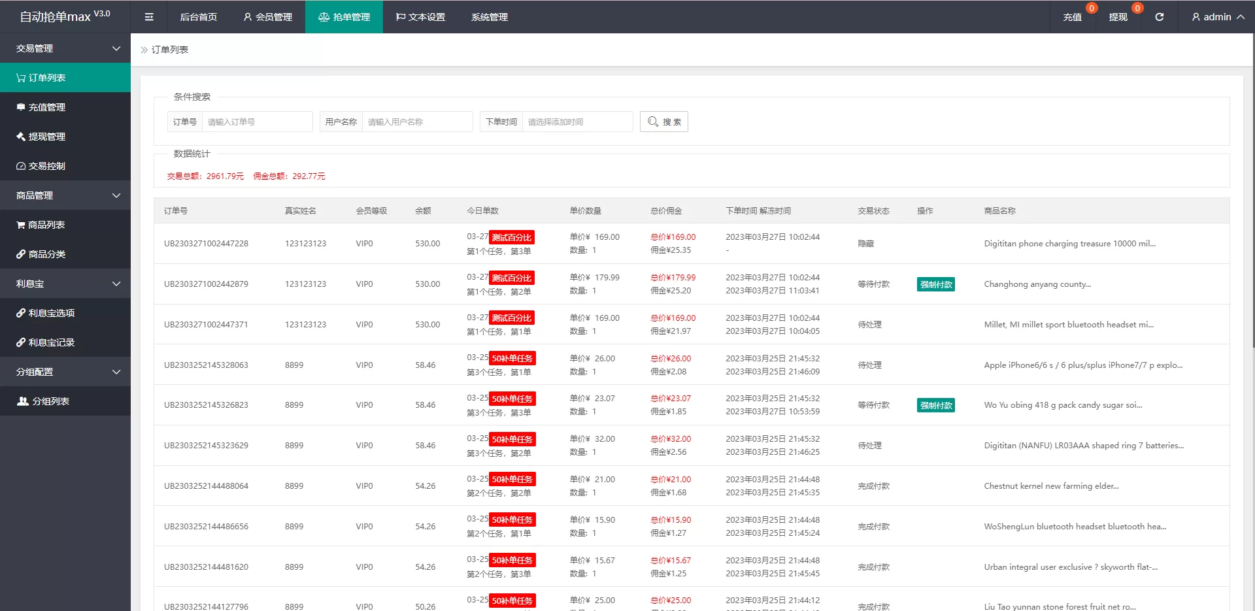Open the 下单时间 date picker field
Screen dimensions: 1255x611
tap(577, 122)
